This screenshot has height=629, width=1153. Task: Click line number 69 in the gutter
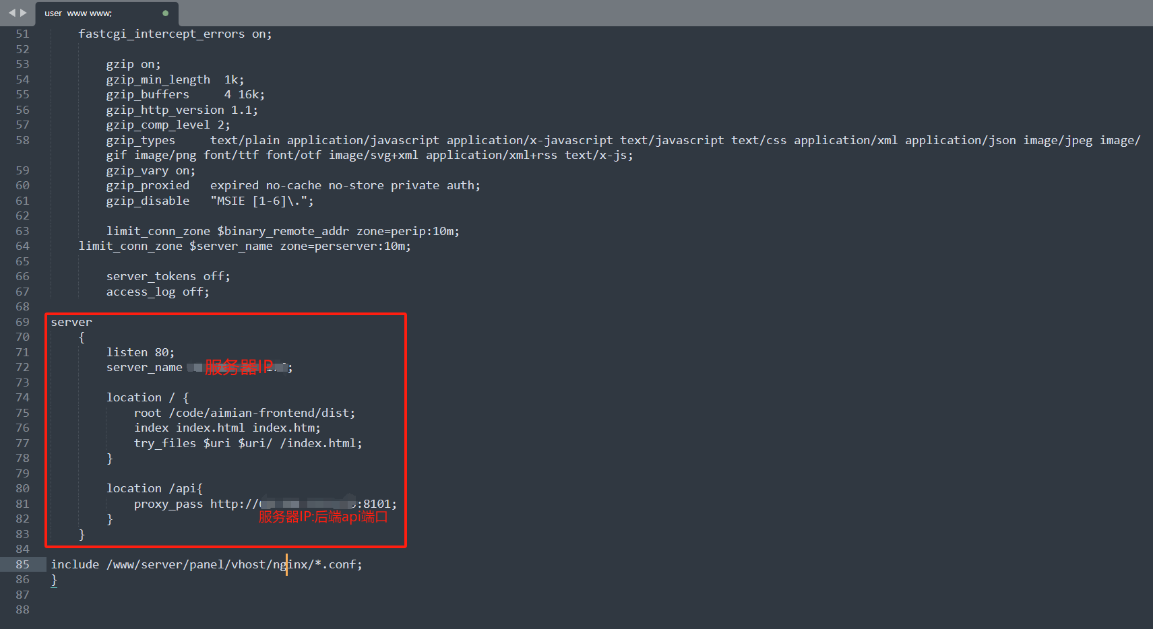pyautogui.click(x=22, y=322)
